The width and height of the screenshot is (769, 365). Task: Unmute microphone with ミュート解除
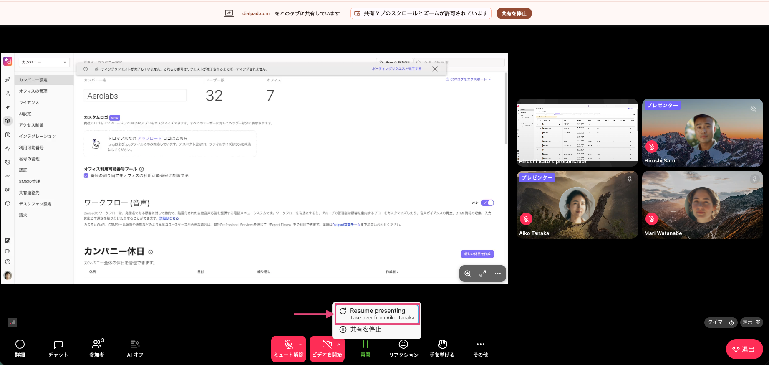[288, 349]
